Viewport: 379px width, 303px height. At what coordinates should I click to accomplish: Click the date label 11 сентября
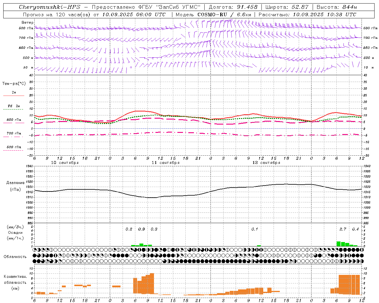pos(166,163)
